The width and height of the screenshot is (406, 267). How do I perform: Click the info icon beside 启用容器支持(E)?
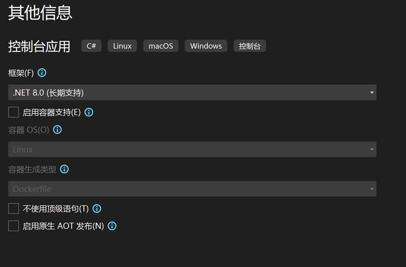(89, 112)
